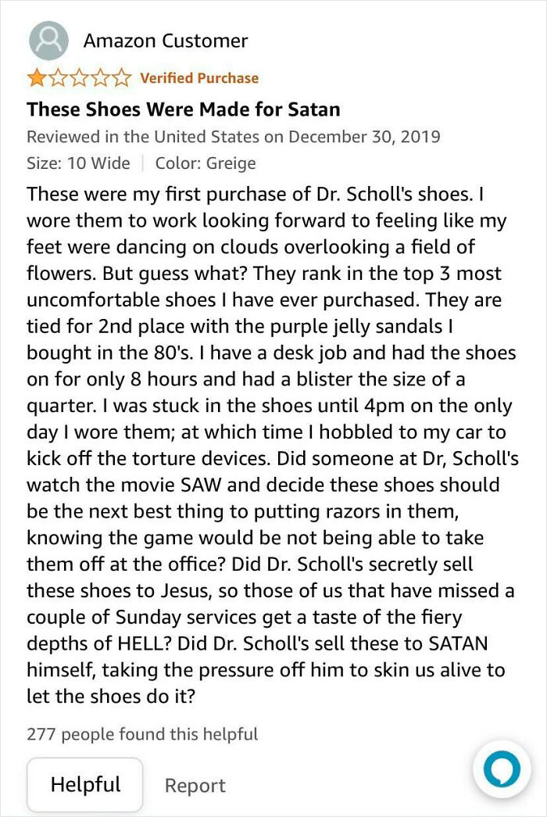Click the first filled star rating icon

[35, 77]
